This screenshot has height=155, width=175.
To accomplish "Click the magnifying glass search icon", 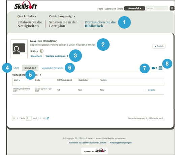I will (x=172, y=8).
